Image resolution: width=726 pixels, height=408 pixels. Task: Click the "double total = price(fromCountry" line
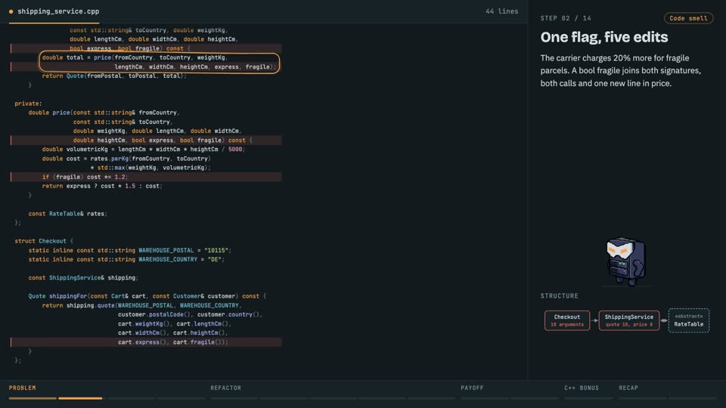pos(135,57)
